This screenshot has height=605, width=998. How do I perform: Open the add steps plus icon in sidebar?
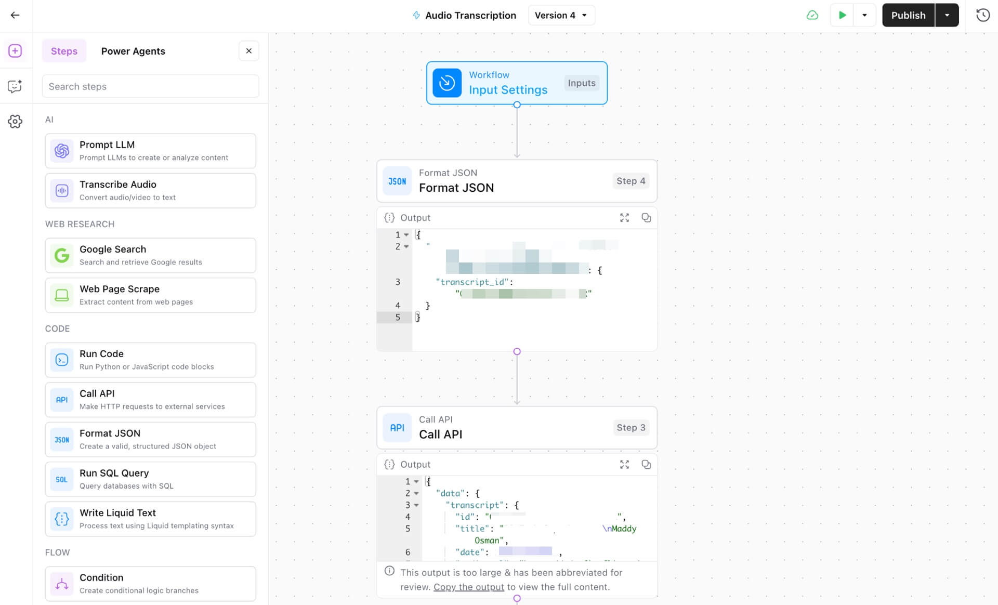pos(15,50)
